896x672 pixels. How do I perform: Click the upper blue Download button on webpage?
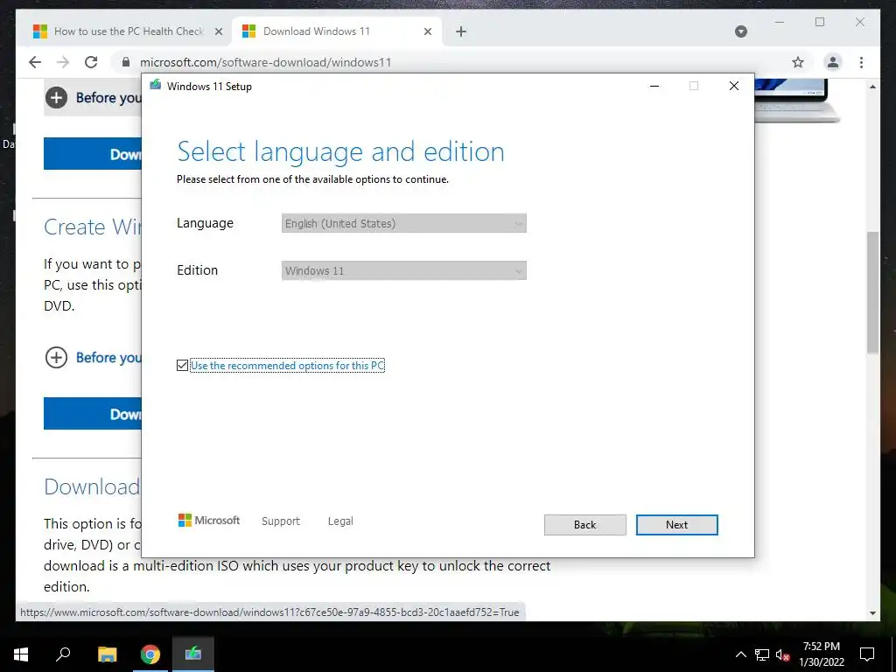[93, 154]
